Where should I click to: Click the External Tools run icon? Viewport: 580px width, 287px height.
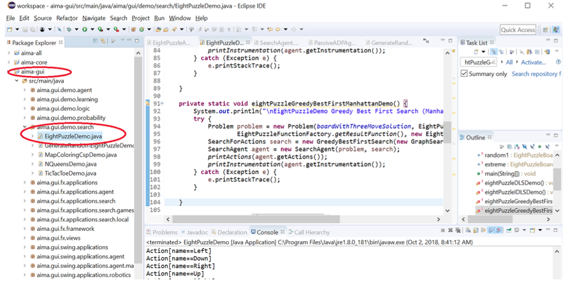116,29
